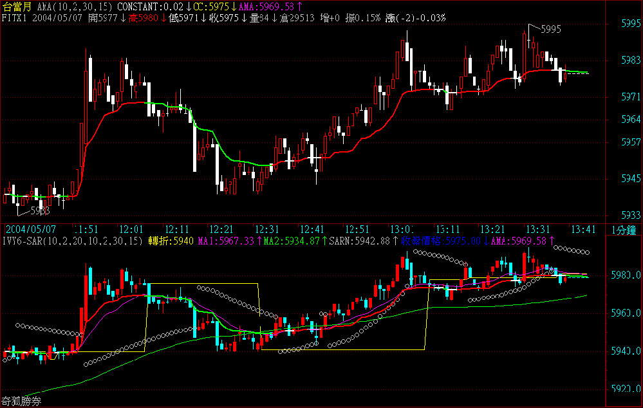This screenshot has height=408, width=643.
Task: Click the 台當月 contract title
Action: tap(16, 6)
